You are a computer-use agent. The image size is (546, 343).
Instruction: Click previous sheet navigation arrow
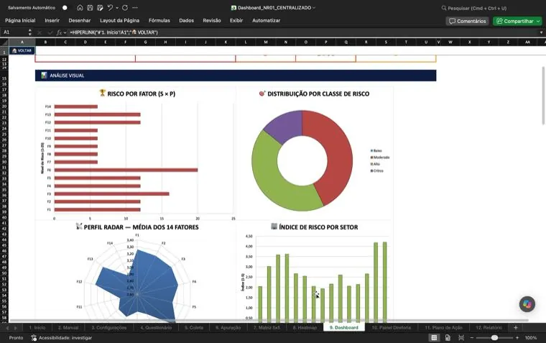pyautogui.click(x=6, y=328)
